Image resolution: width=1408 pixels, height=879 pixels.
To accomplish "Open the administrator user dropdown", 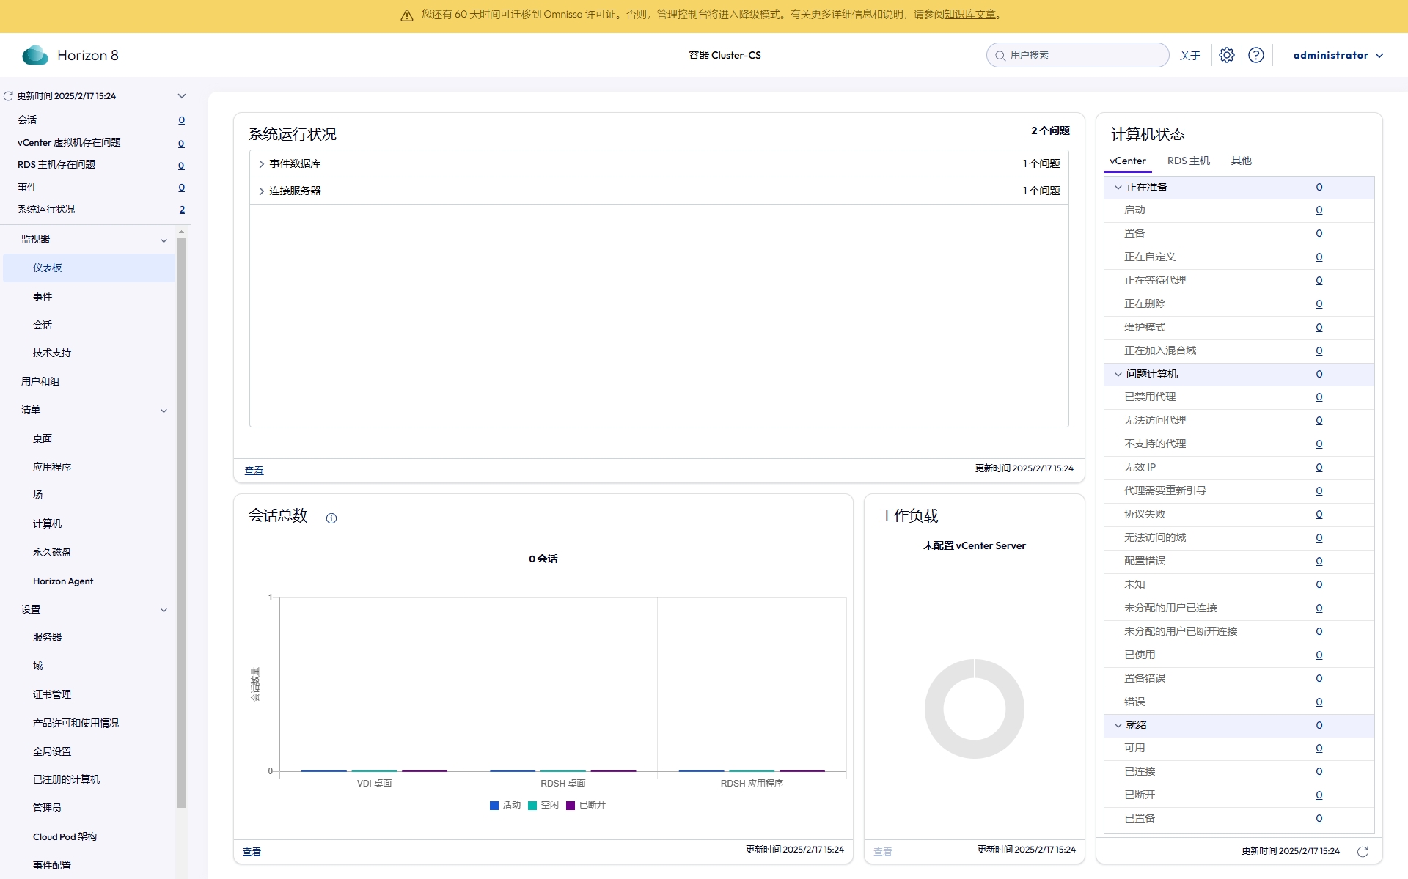I will point(1338,55).
